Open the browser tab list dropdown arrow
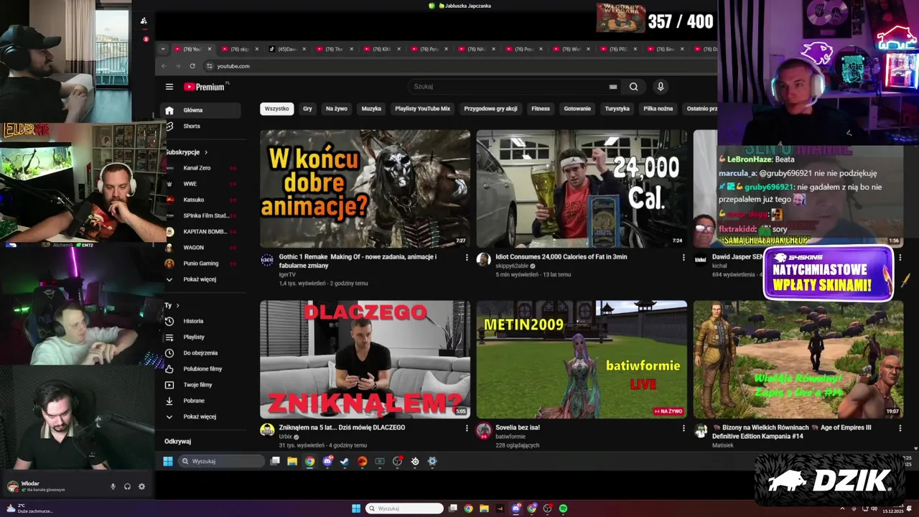 point(163,49)
